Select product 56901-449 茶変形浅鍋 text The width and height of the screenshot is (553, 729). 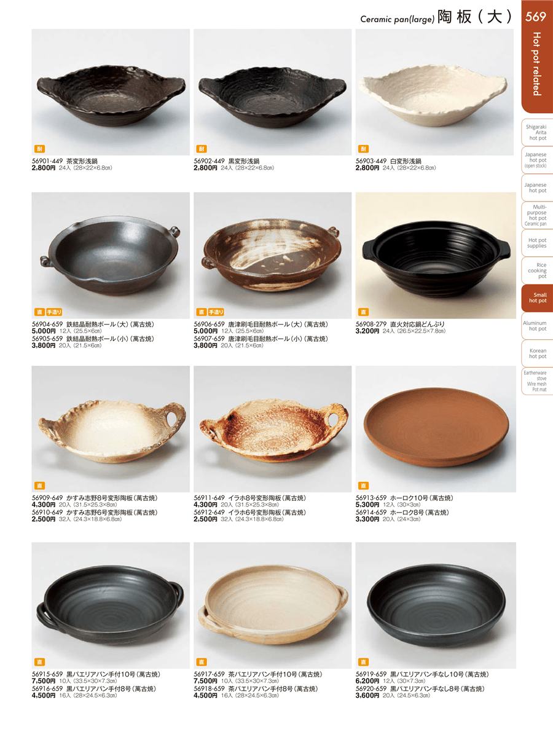click(x=65, y=161)
